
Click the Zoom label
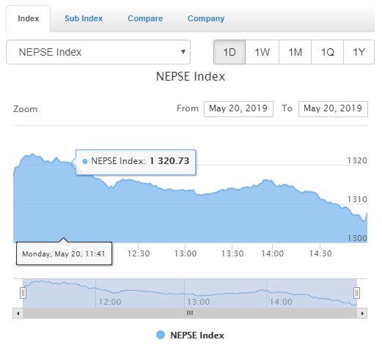pos(25,109)
